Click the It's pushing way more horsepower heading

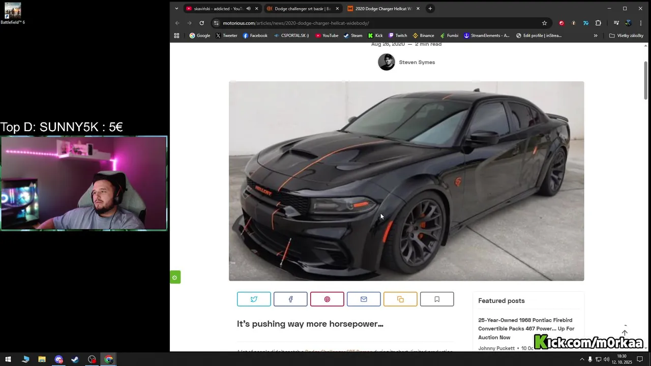[x=310, y=324]
